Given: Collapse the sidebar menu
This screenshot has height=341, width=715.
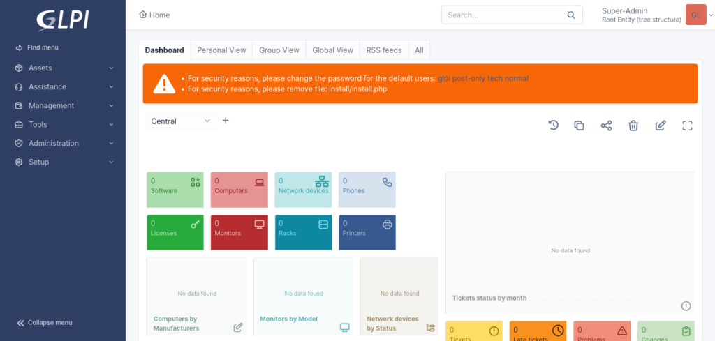Looking at the screenshot, I should pyautogui.click(x=45, y=323).
